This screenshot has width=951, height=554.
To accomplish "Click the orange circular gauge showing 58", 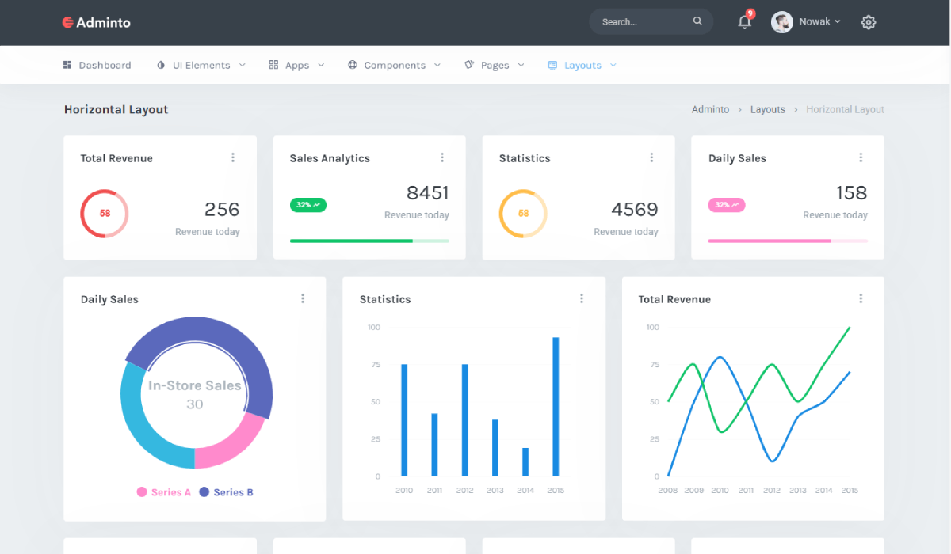I will point(523,214).
